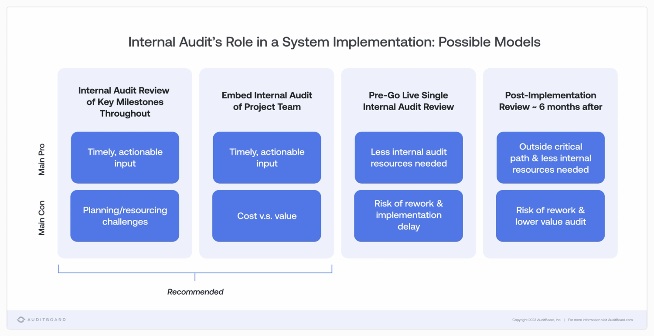
Task: Click the AuditBoard logo icon in footer
Action: 21,319
